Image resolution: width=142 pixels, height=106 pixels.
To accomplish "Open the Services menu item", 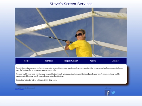I will (49, 61).
